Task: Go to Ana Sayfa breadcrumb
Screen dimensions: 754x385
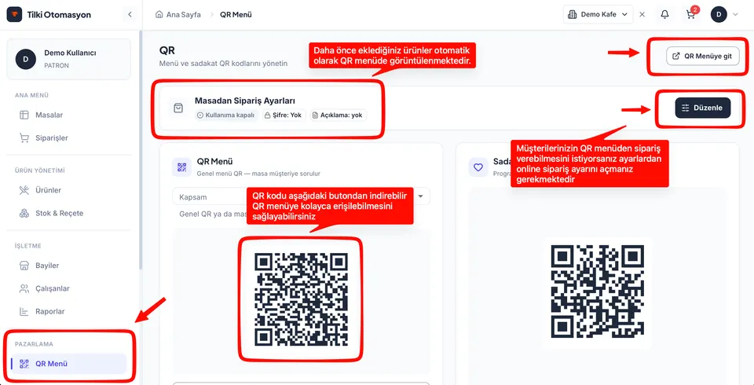Action: pos(183,14)
